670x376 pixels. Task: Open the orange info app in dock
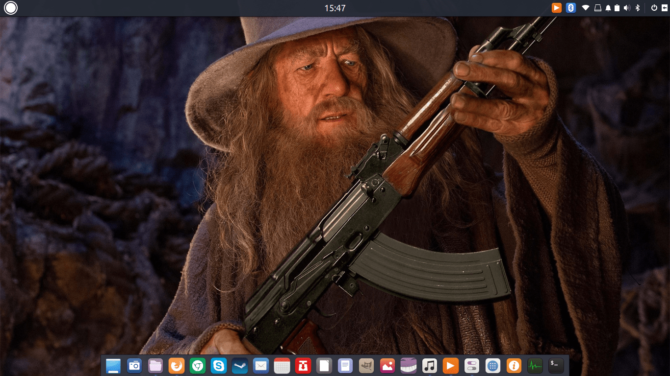514,365
